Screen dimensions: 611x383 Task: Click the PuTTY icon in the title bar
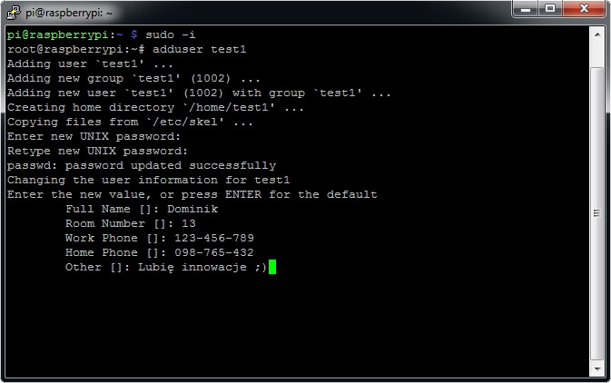click(14, 11)
